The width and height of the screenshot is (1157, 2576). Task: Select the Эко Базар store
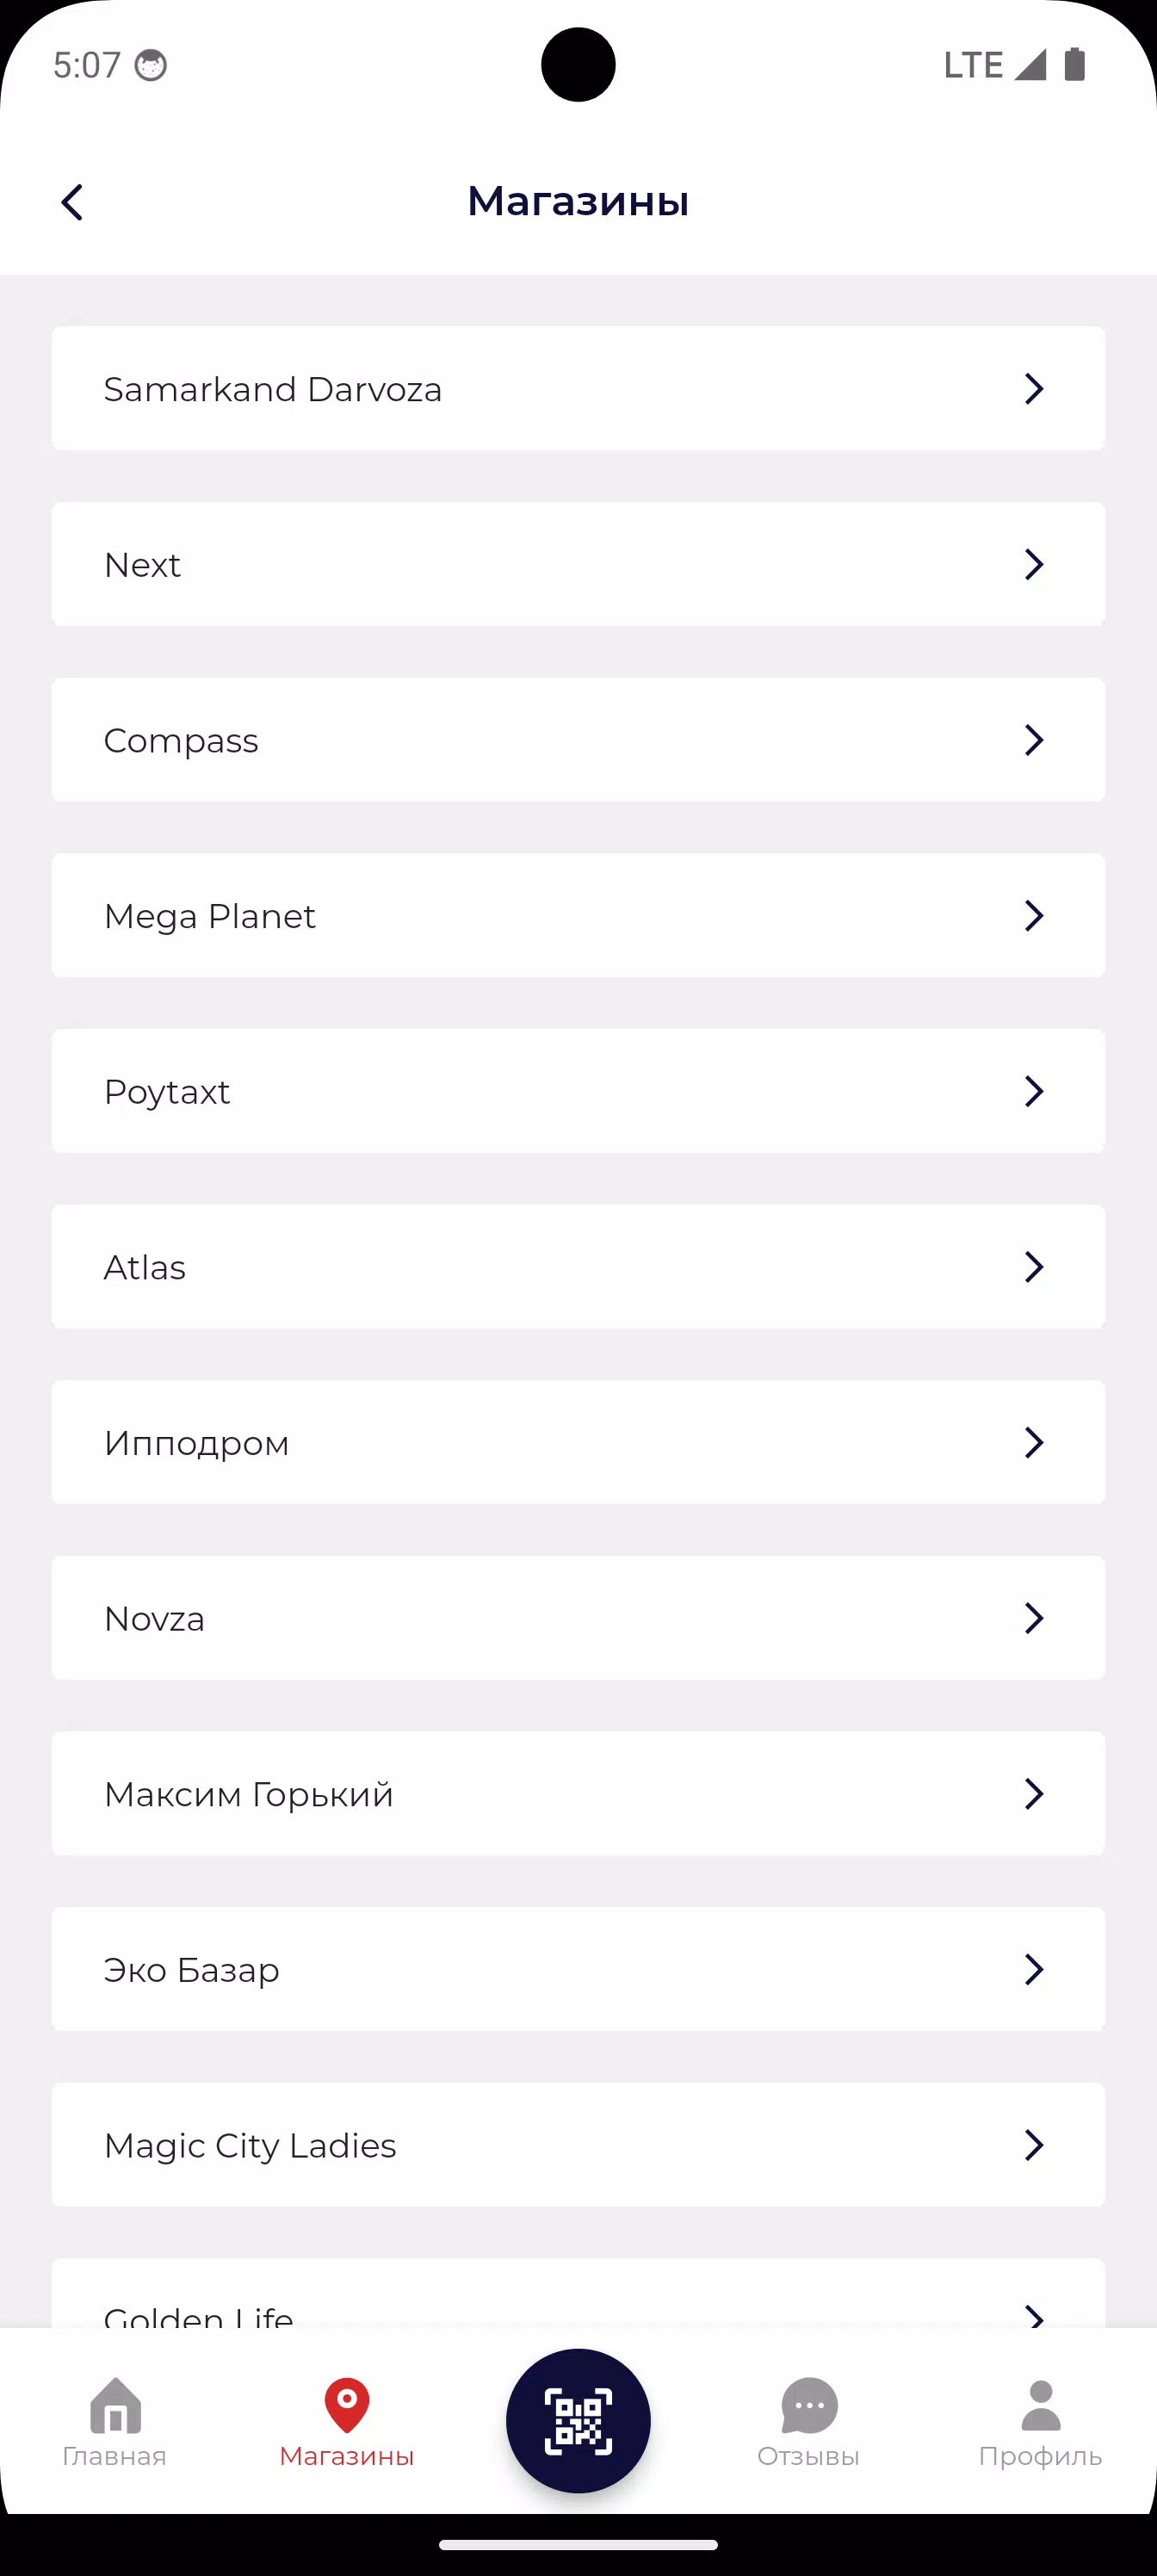click(x=578, y=1969)
